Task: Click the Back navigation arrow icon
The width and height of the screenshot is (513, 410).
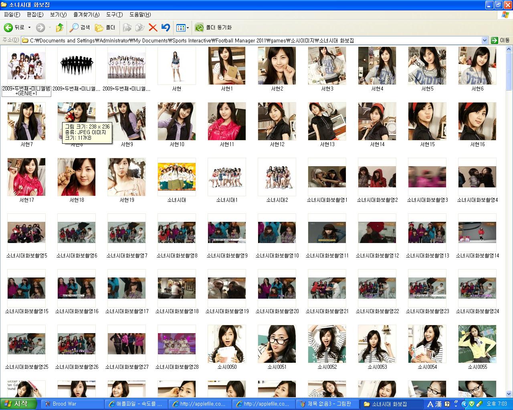Action: coord(8,28)
